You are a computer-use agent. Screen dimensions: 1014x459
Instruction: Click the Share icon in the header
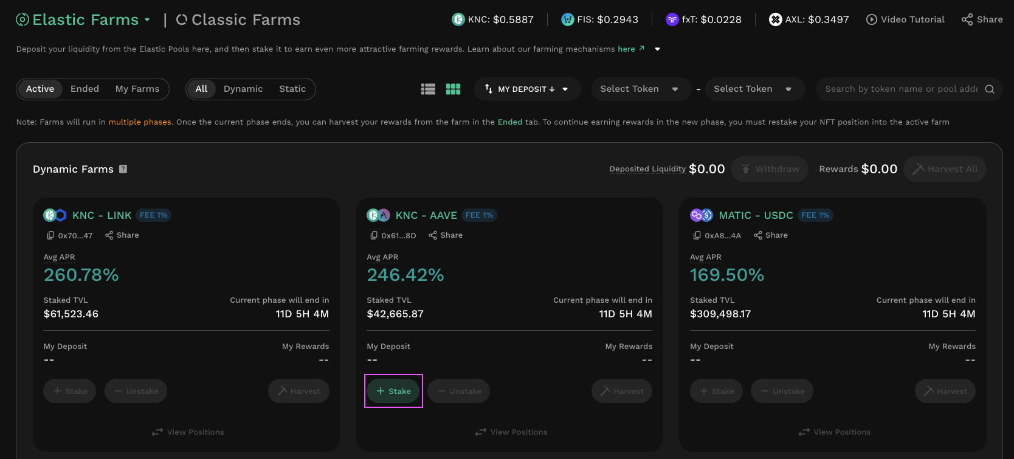tap(967, 19)
